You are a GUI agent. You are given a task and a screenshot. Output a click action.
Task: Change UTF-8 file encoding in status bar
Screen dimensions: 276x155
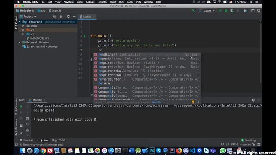[234, 145]
